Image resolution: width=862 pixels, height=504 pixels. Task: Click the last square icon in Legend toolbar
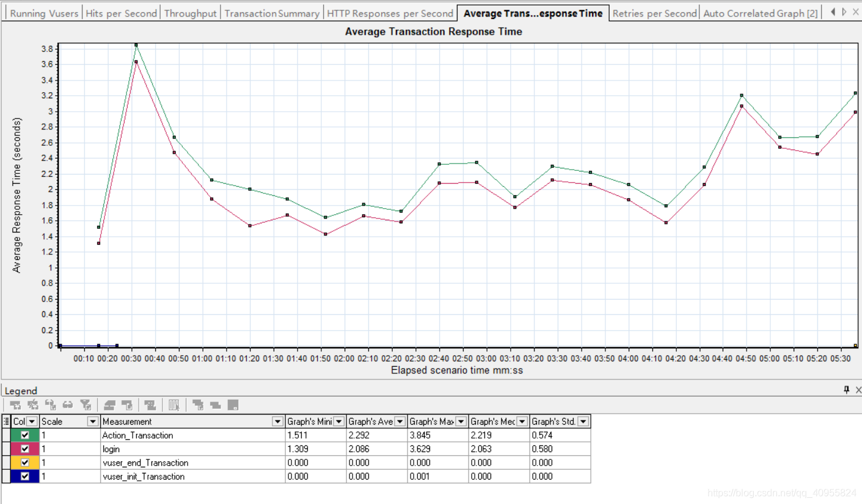[233, 405]
